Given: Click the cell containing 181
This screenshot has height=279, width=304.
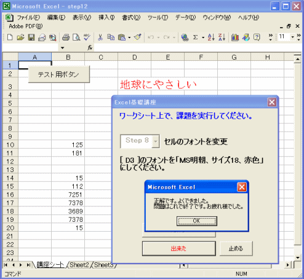Looking at the screenshot, I should point(68,153).
